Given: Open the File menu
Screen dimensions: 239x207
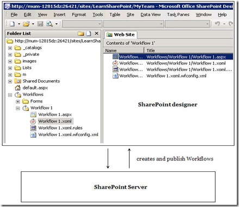Looking at the screenshot, I should tap(14, 15).
